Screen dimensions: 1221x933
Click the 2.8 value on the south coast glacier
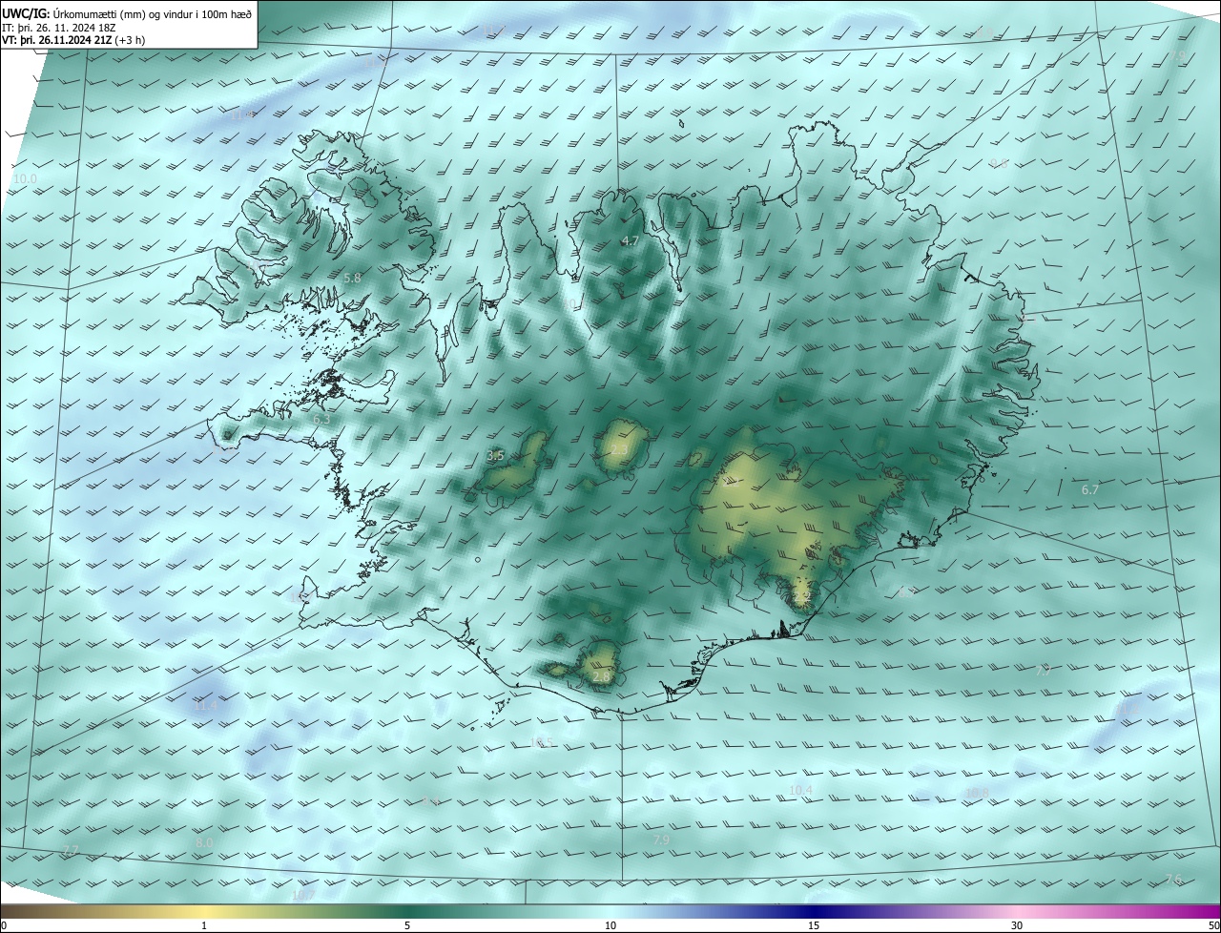[601, 676]
